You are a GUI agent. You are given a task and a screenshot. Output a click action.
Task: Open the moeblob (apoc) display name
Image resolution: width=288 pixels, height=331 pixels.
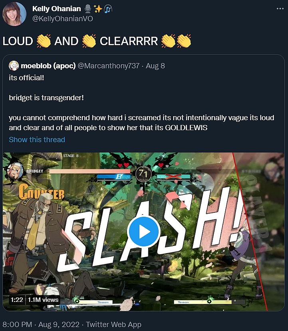point(48,66)
